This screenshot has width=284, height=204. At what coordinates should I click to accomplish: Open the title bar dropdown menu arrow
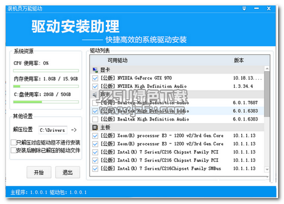(x=244, y=9)
